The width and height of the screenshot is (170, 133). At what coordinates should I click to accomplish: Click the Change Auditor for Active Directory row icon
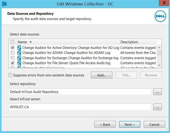(x=19, y=48)
